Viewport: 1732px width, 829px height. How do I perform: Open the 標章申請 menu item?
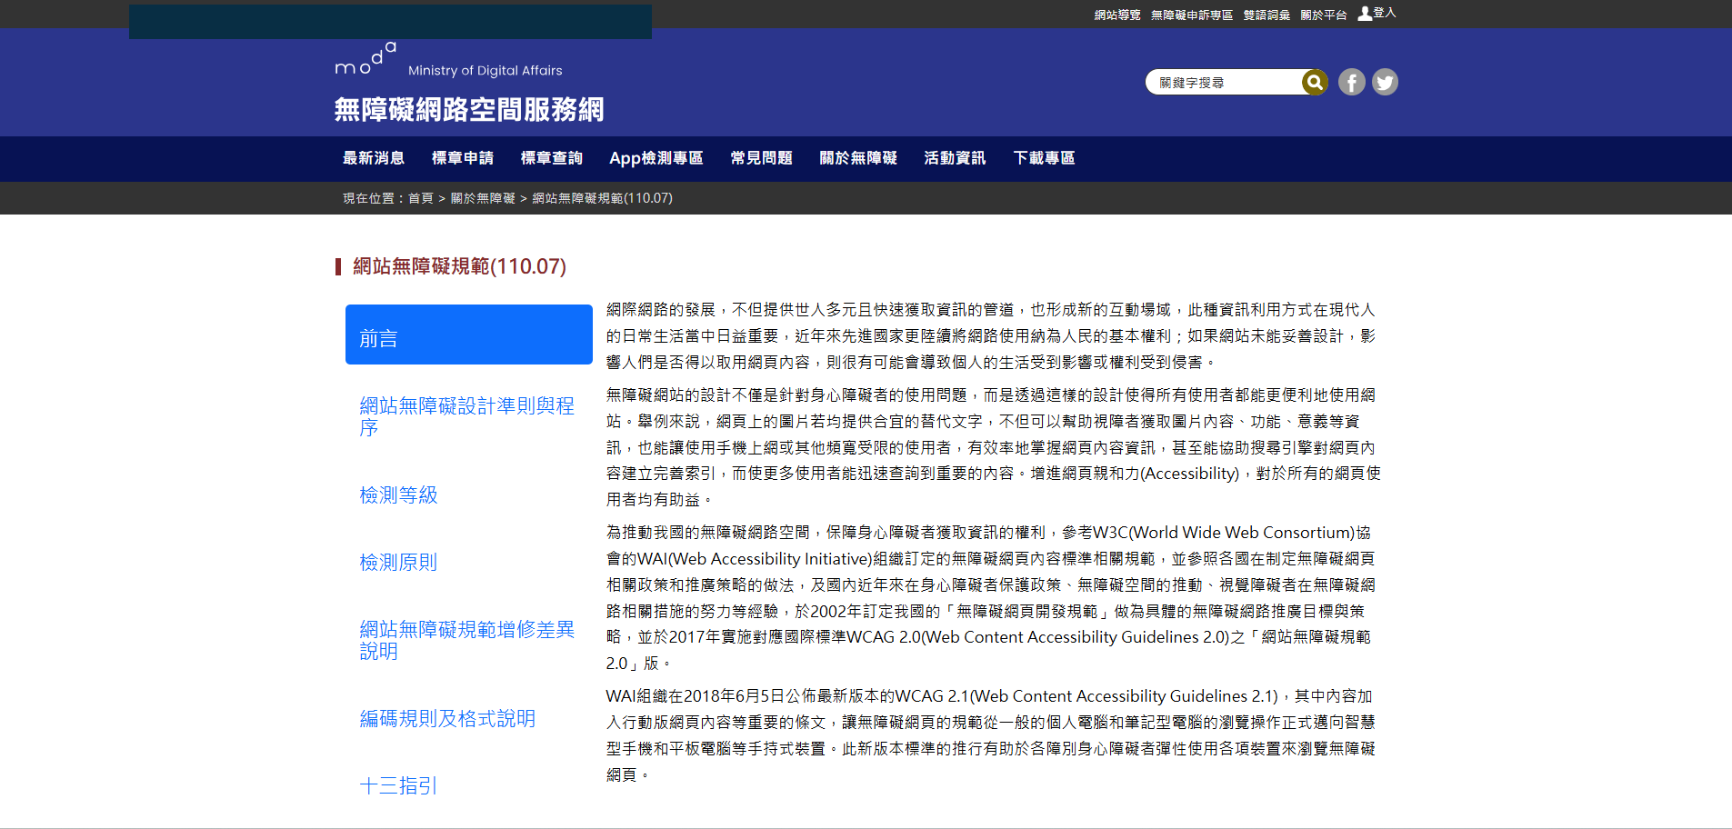pyautogui.click(x=463, y=158)
